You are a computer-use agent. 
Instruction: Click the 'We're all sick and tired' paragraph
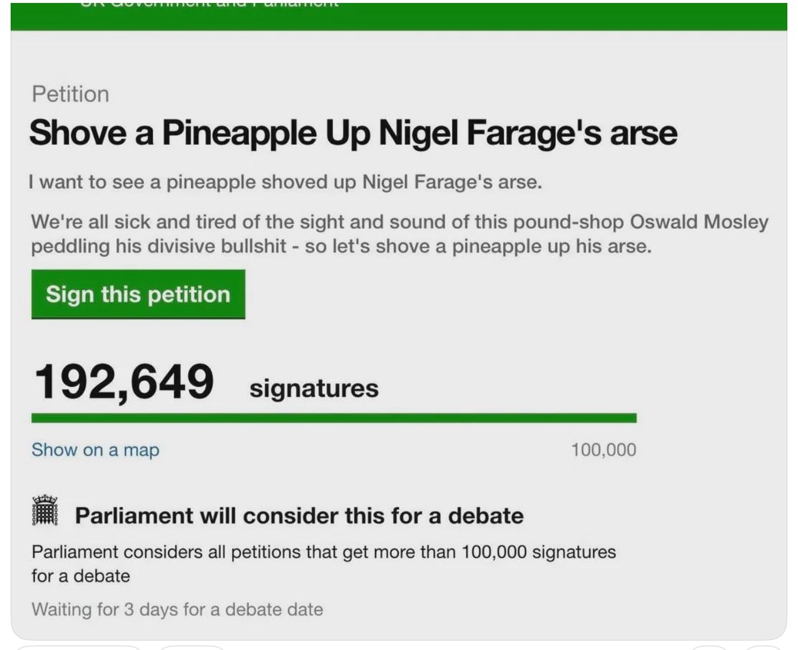click(x=400, y=234)
